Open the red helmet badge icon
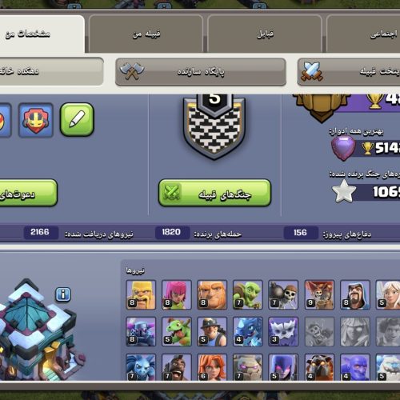The height and width of the screenshot is (400, 400). tap(36, 120)
